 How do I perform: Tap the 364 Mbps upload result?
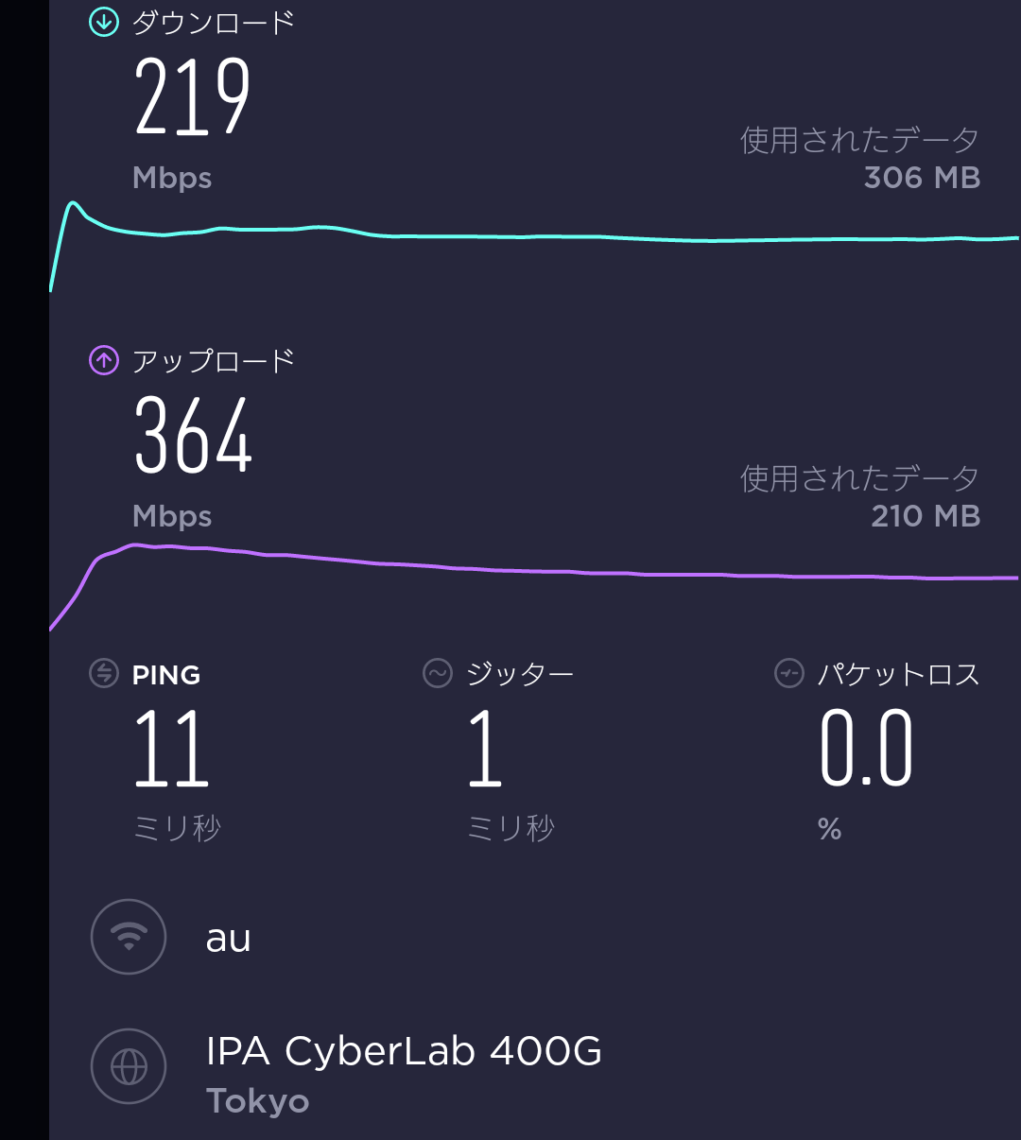193,436
